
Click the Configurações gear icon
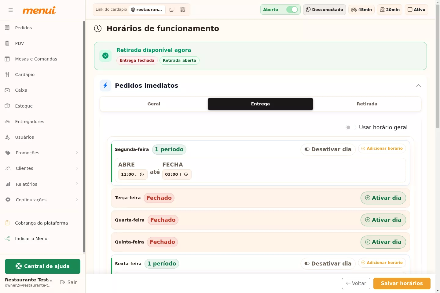(8, 200)
